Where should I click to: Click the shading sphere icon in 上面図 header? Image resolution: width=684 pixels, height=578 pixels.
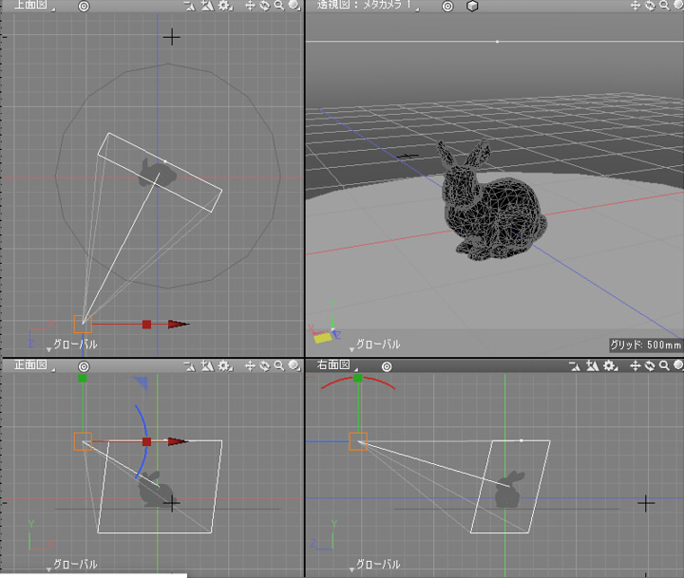[294, 6]
